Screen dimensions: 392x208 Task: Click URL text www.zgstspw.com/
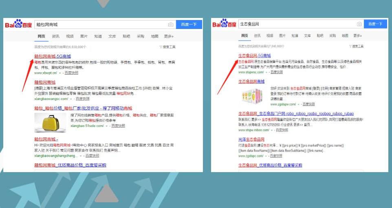pos(283,104)
